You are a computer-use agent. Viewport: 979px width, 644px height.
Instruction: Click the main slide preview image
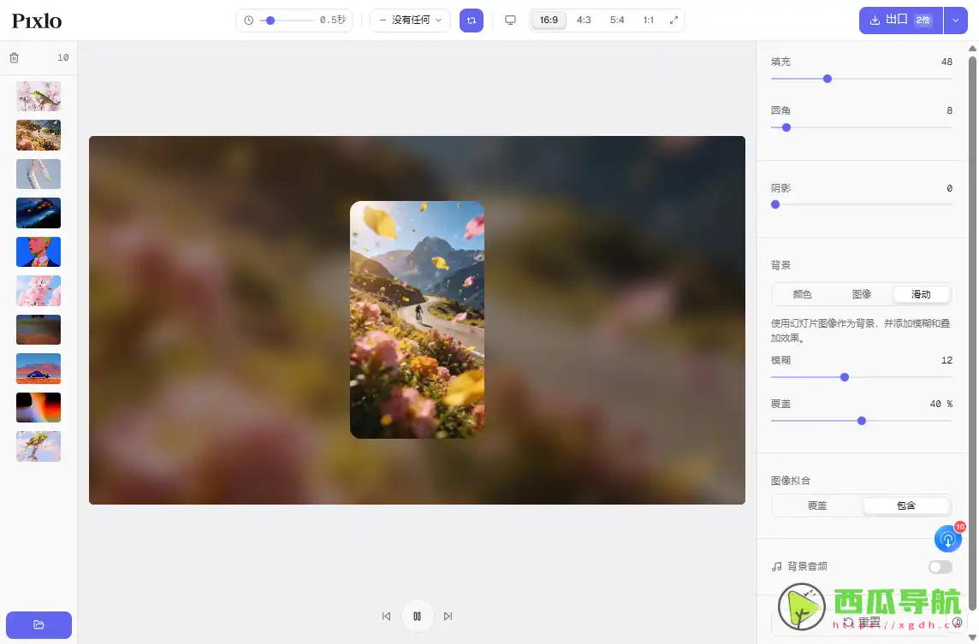417,320
